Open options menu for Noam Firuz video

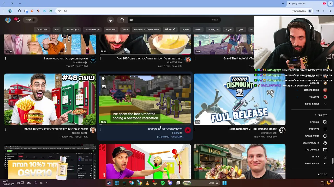click(5, 129)
